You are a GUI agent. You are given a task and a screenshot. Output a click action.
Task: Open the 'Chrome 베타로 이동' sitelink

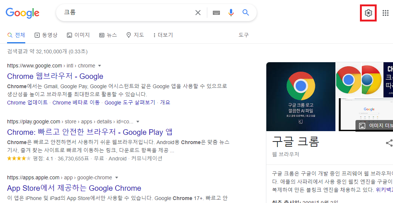tap(76, 103)
